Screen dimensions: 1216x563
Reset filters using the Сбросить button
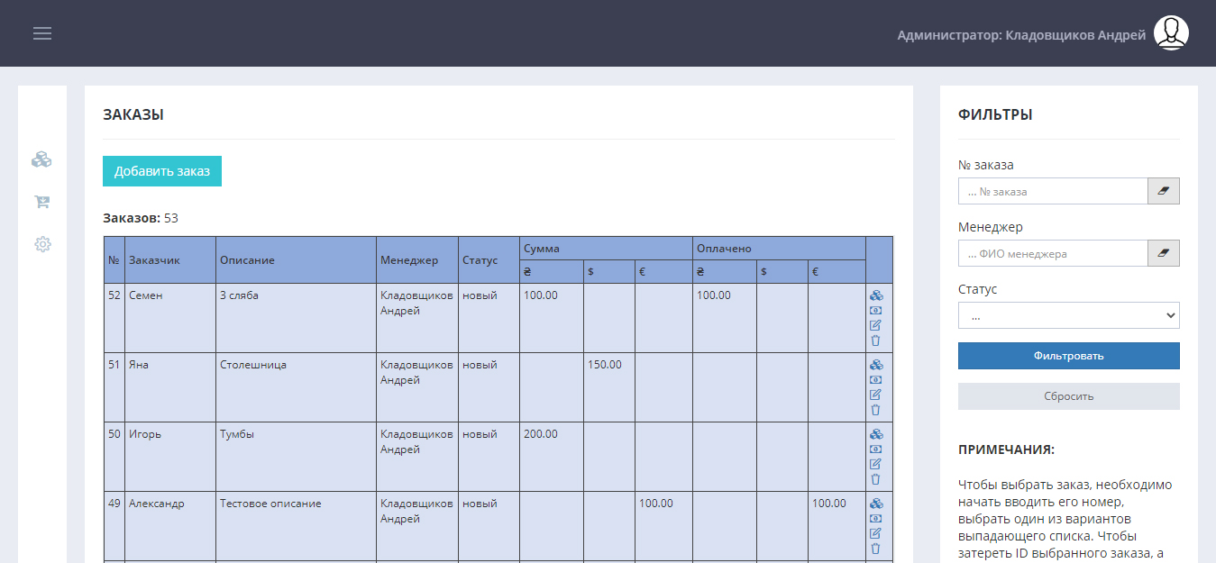point(1068,396)
